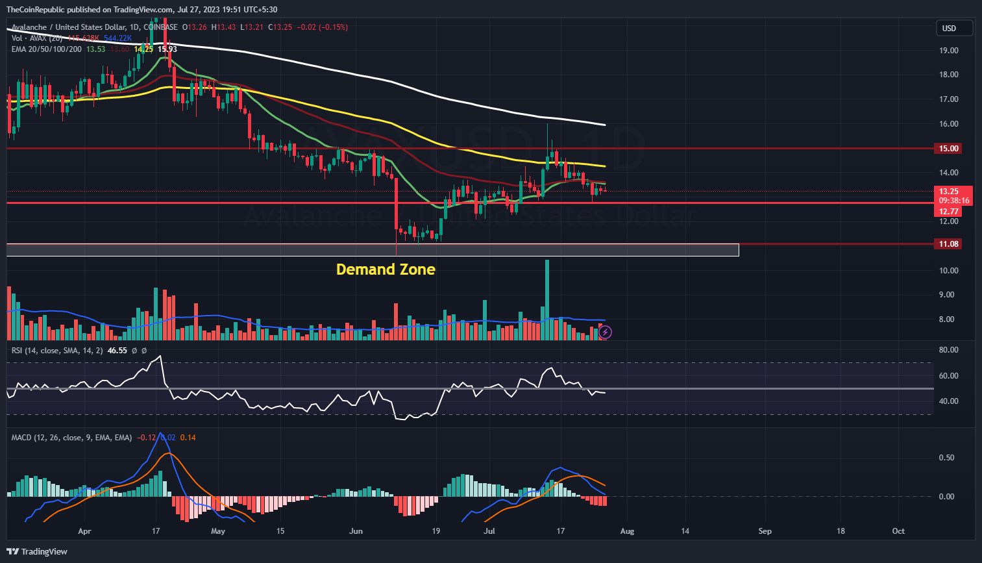This screenshot has height=563, width=982.
Task: Click the MACD histogram value -0.12
Action: (x=147, y=438)
